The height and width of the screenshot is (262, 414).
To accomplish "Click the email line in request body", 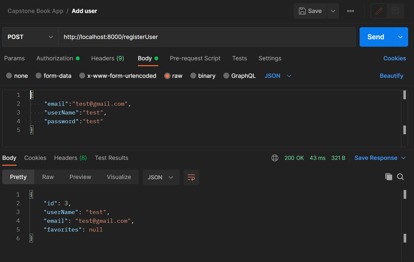I will pos(87,104).
